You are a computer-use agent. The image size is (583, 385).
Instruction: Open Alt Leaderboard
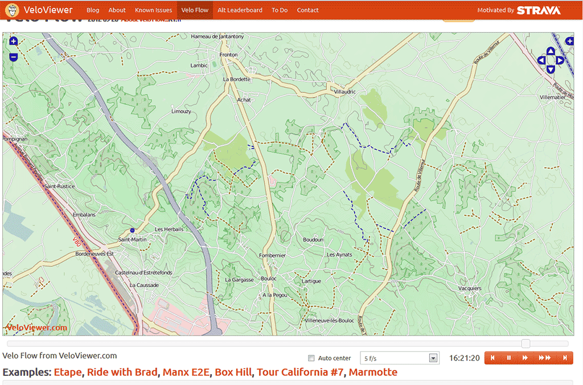240,10
